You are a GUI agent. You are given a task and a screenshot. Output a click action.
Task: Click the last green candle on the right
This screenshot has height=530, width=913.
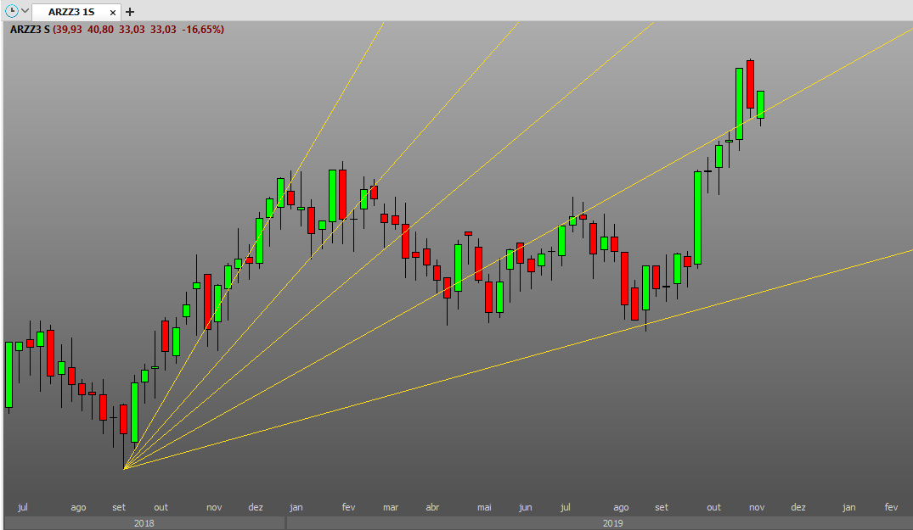(760, 104)
